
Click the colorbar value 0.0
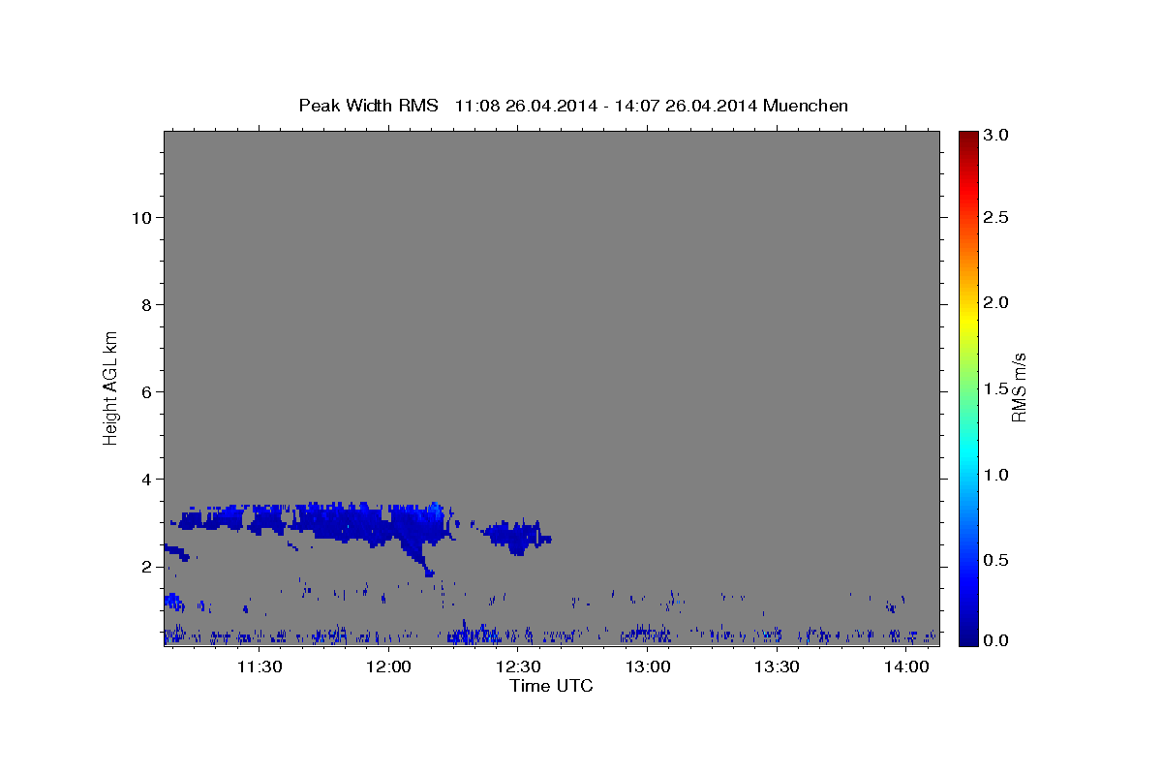click(996, 640)
